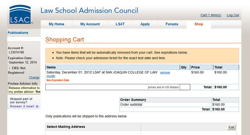Open the My Home tab

(x=56, y=24)
